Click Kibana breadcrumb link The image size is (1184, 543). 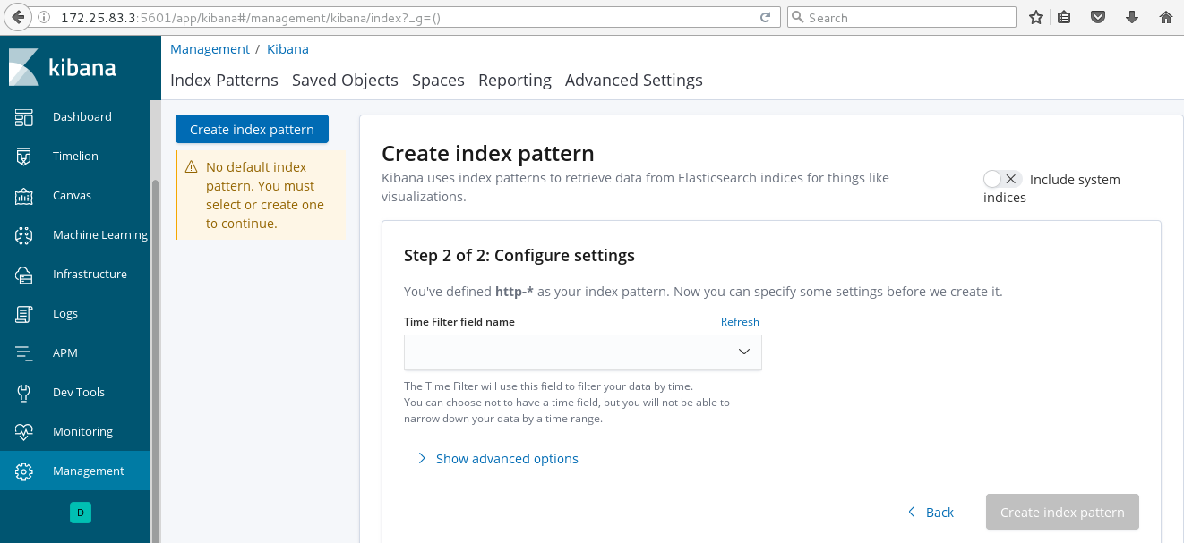pos(287,49)
